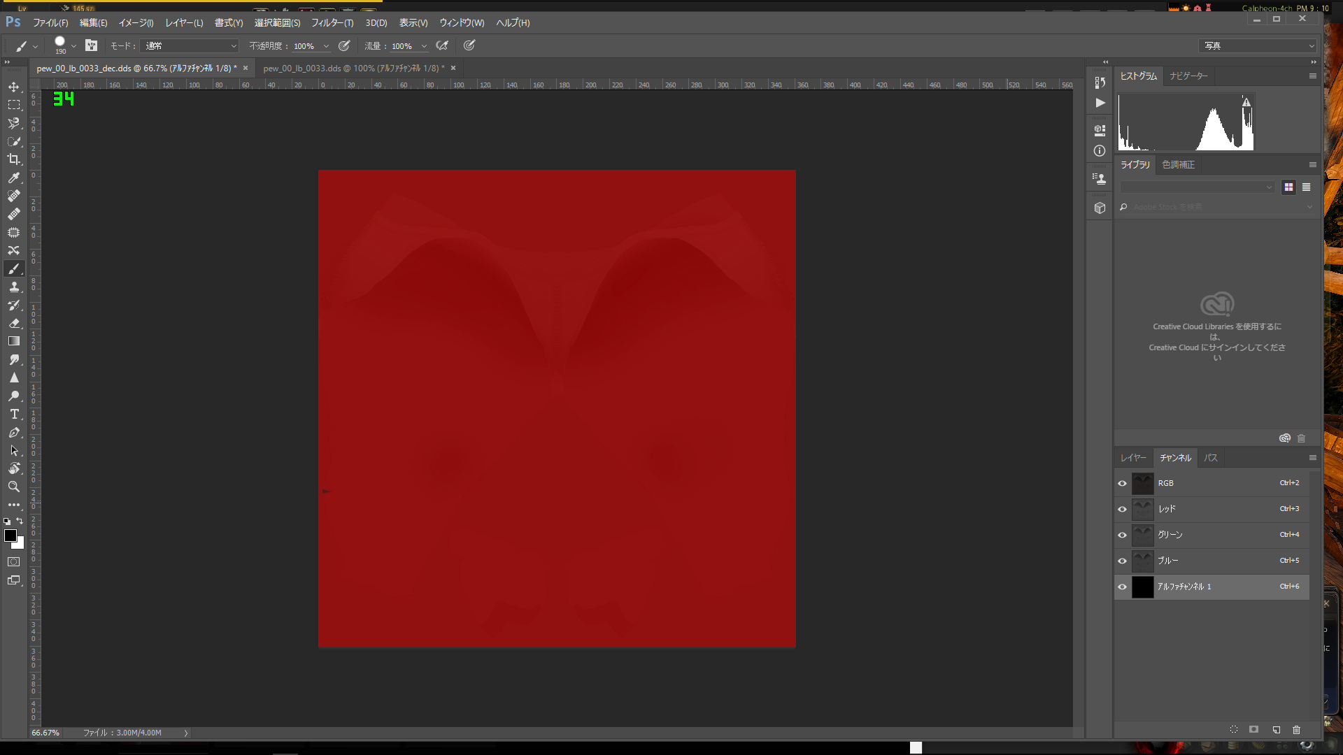Open the workspace switcher dropdown
The width and height of the screenshot is (1343, 755).
[1258, 46]
